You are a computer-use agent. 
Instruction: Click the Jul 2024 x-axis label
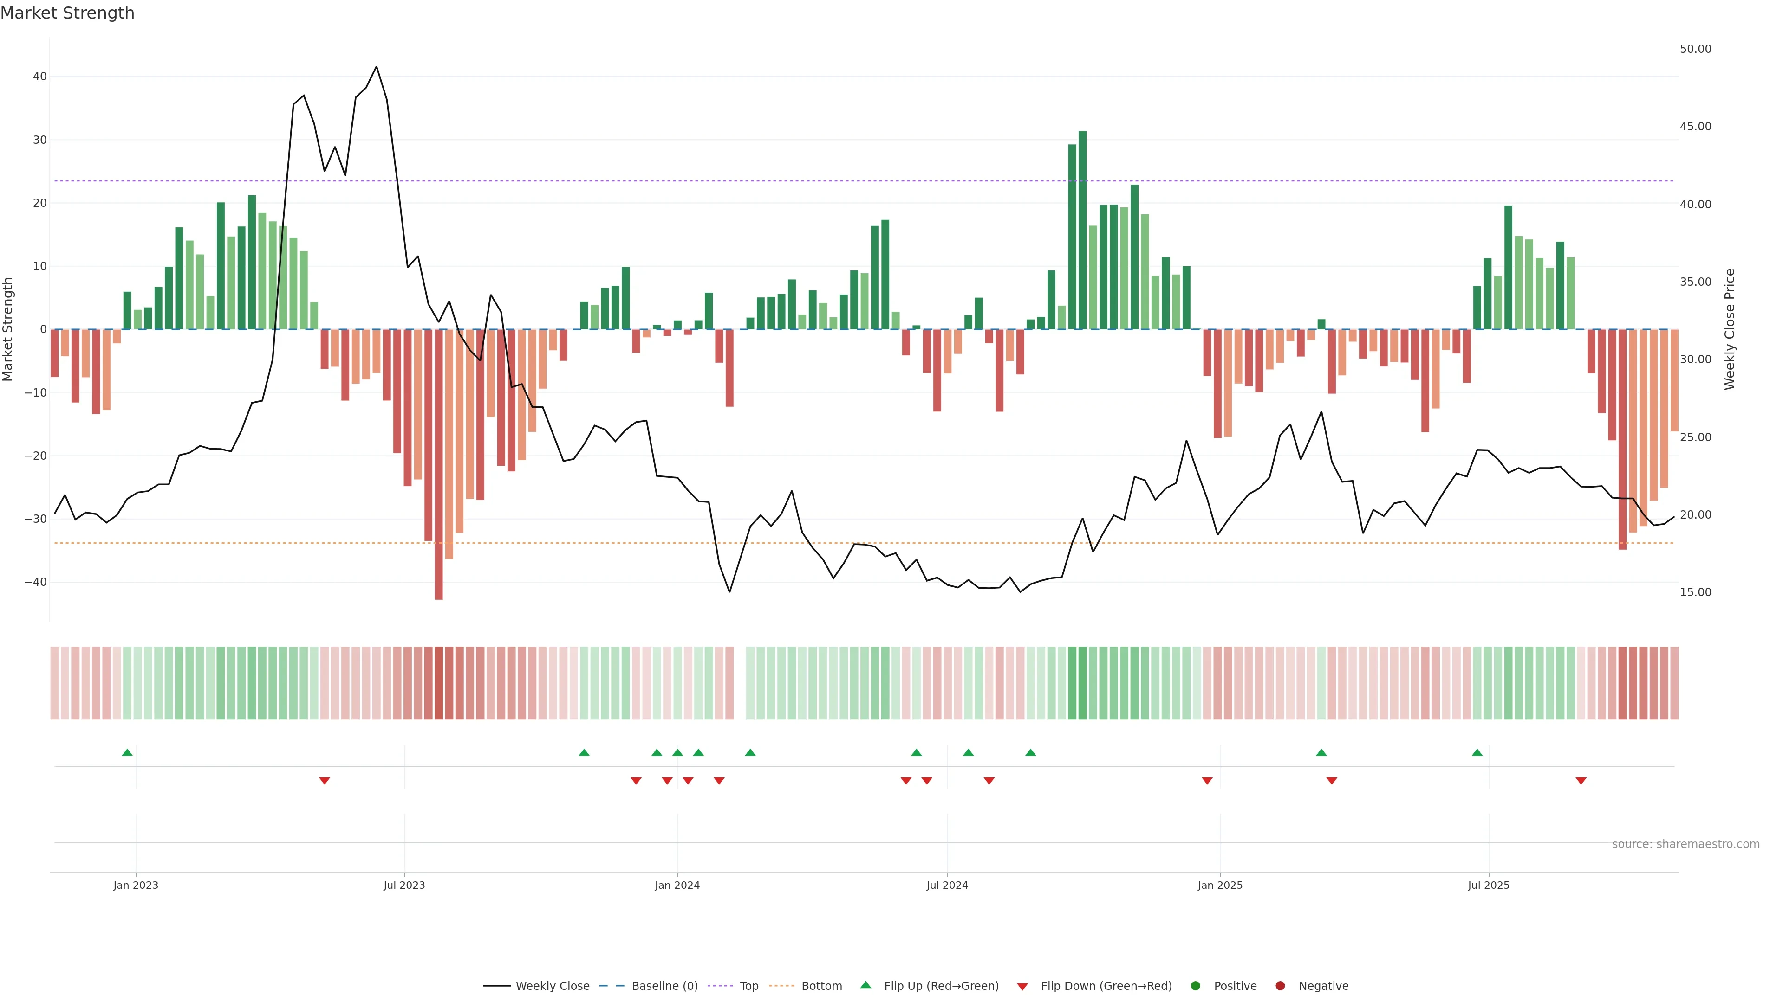tap(947, 885)
